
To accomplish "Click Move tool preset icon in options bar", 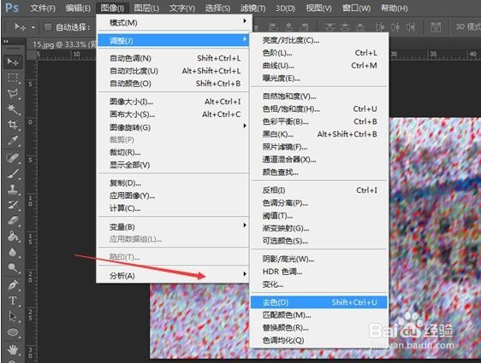I will coord(21,27).
